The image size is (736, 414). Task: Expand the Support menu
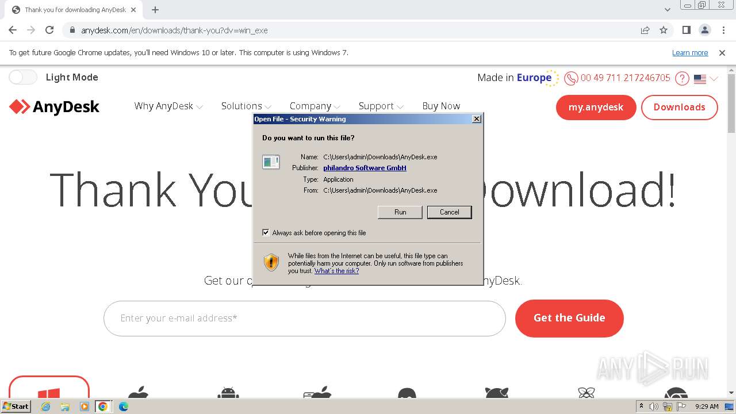(381, 106)
